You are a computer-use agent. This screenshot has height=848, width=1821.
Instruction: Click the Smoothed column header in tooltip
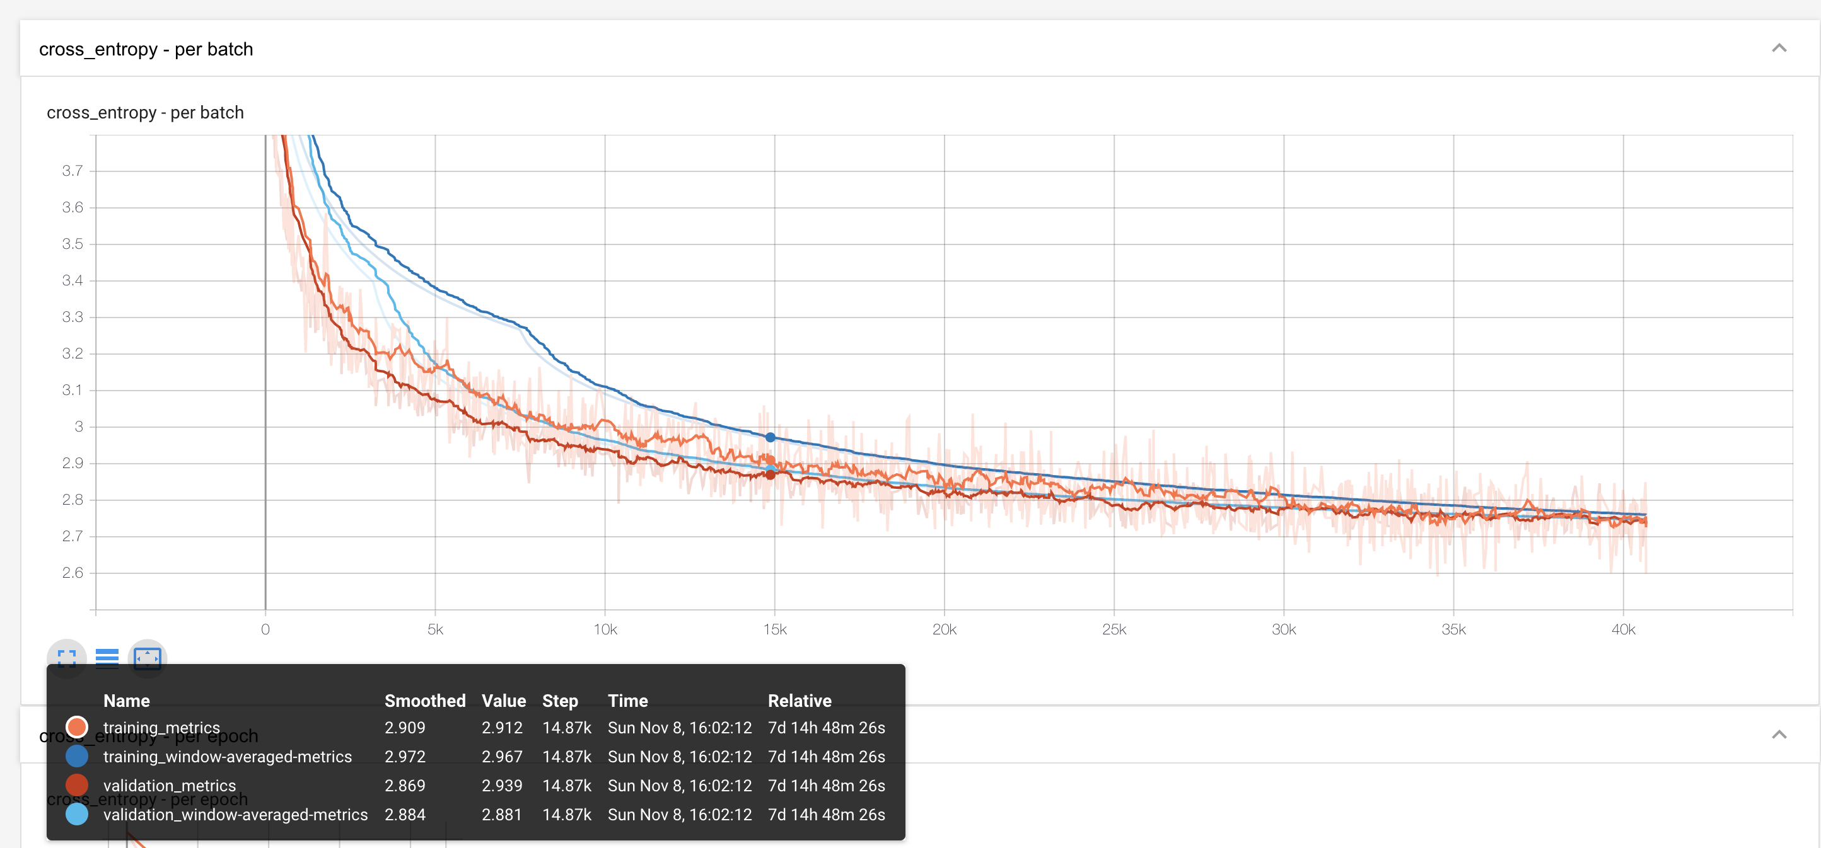click(424, 701)
